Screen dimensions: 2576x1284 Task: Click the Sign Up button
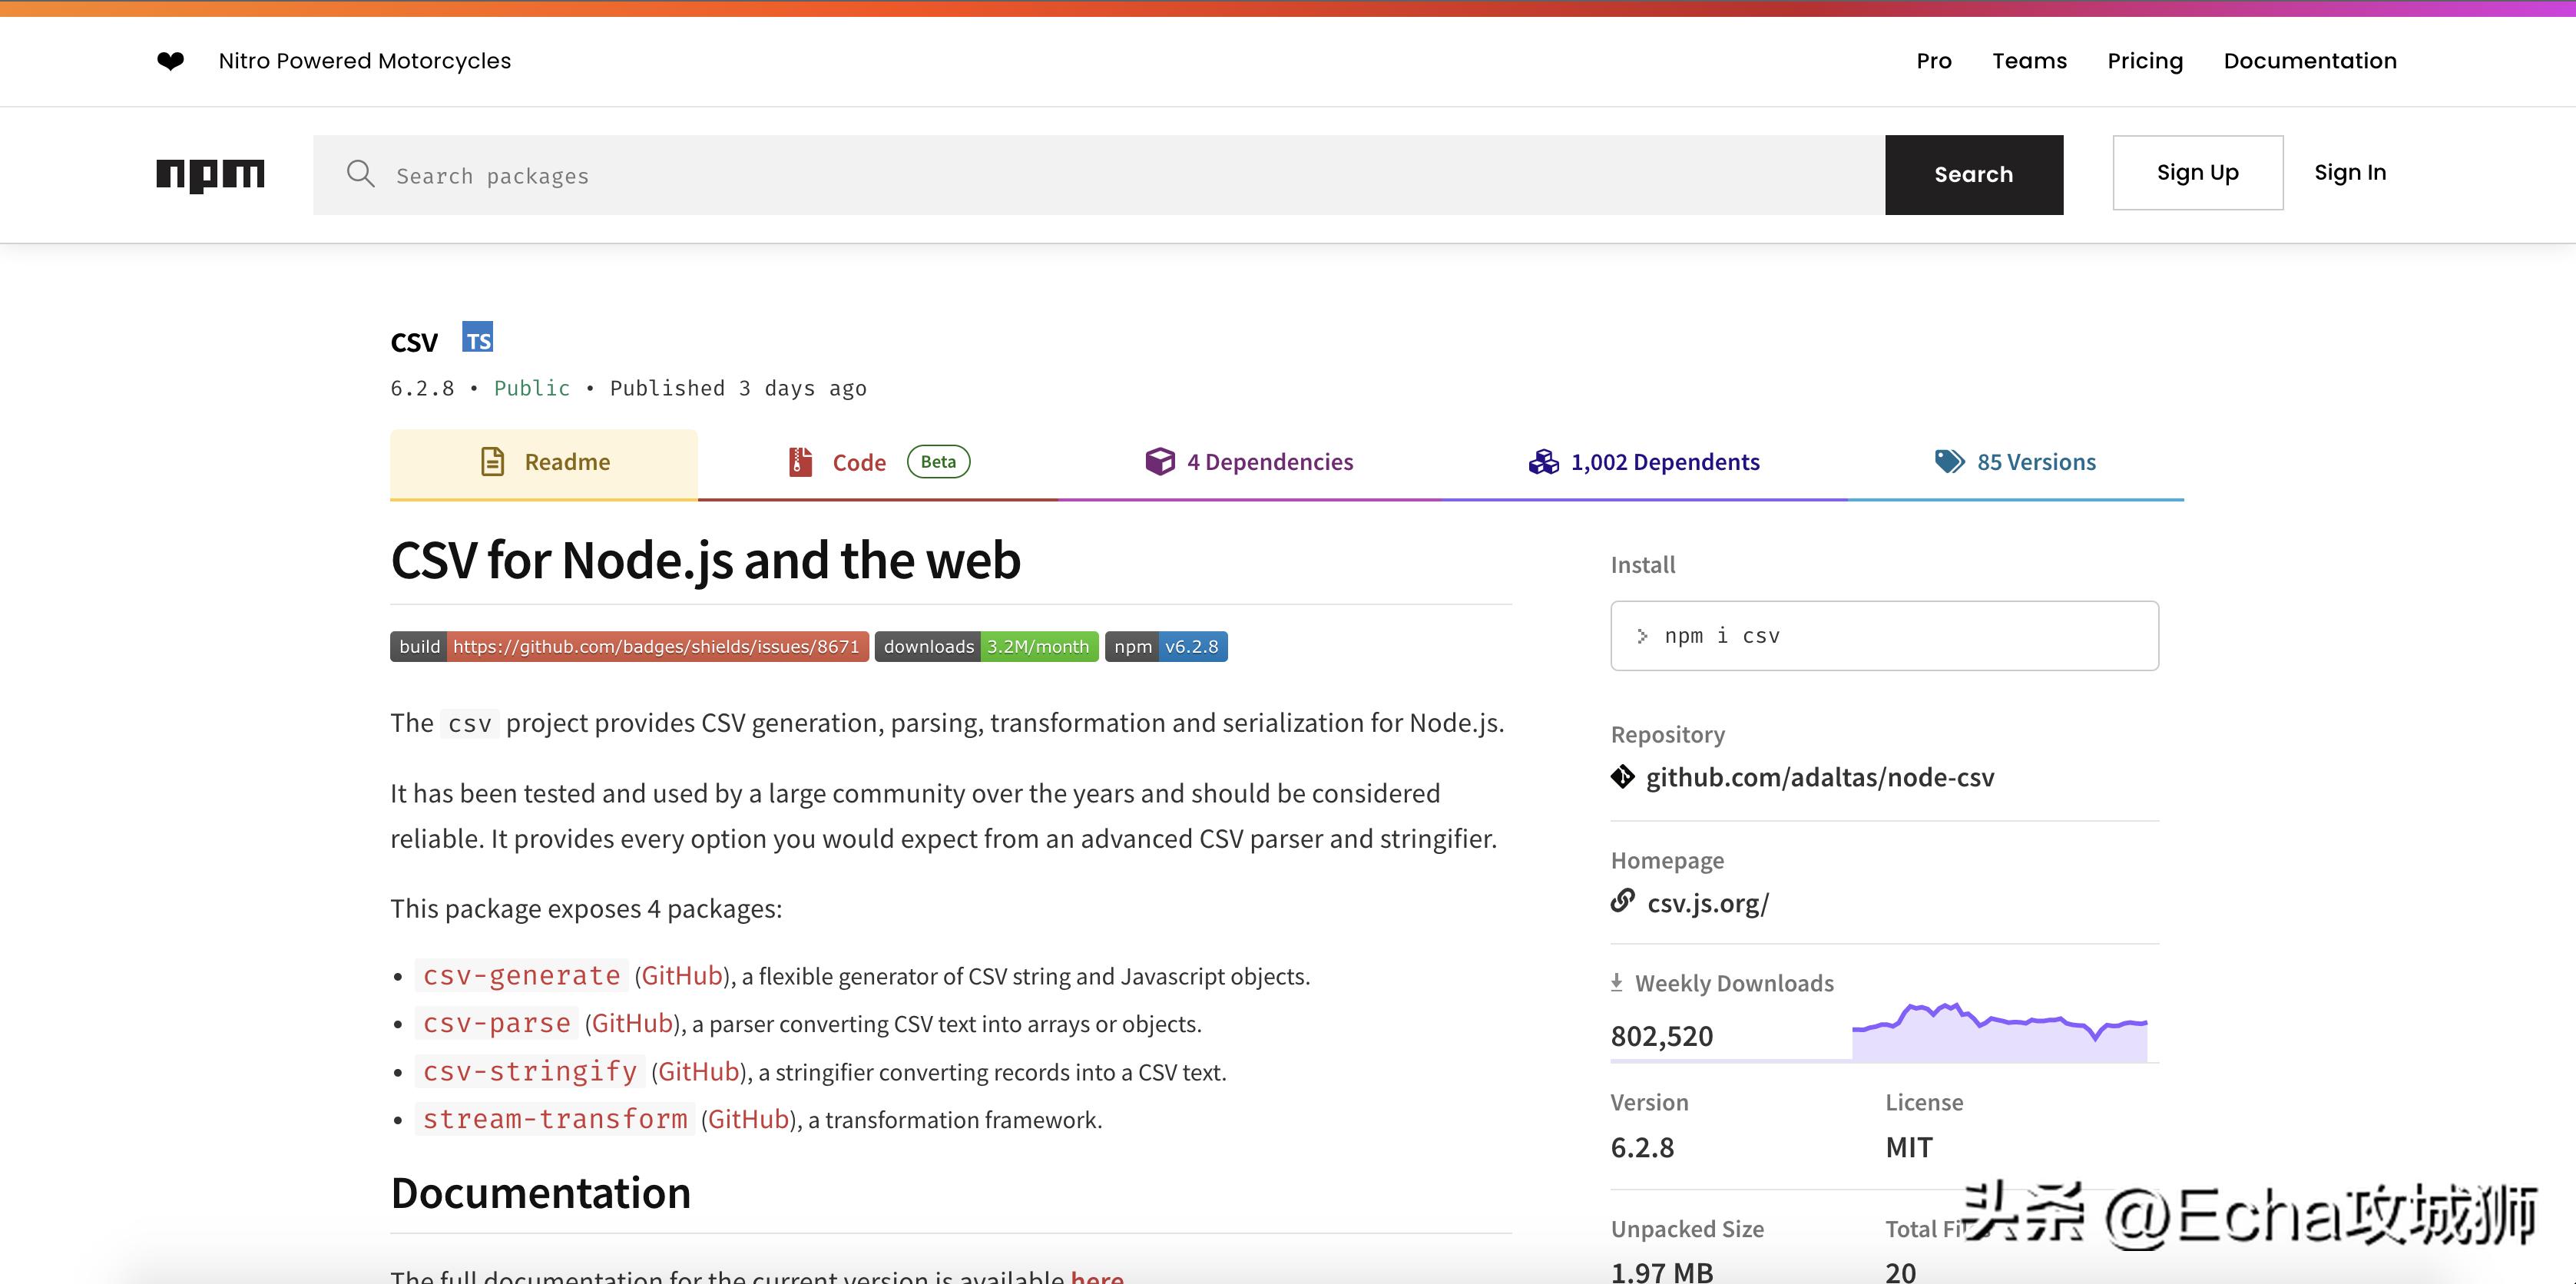pyautogui.click(x=2197, y=173)
